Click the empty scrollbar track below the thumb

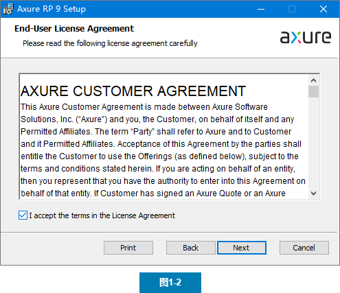[313, 143]
